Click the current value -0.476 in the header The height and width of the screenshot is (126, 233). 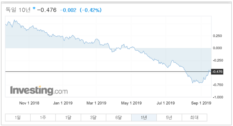pos(47,10)
